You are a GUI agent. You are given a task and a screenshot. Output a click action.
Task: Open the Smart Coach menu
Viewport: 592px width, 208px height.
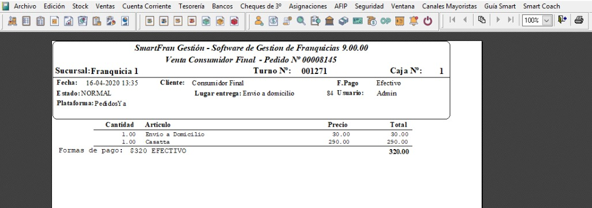click(541, 6)
